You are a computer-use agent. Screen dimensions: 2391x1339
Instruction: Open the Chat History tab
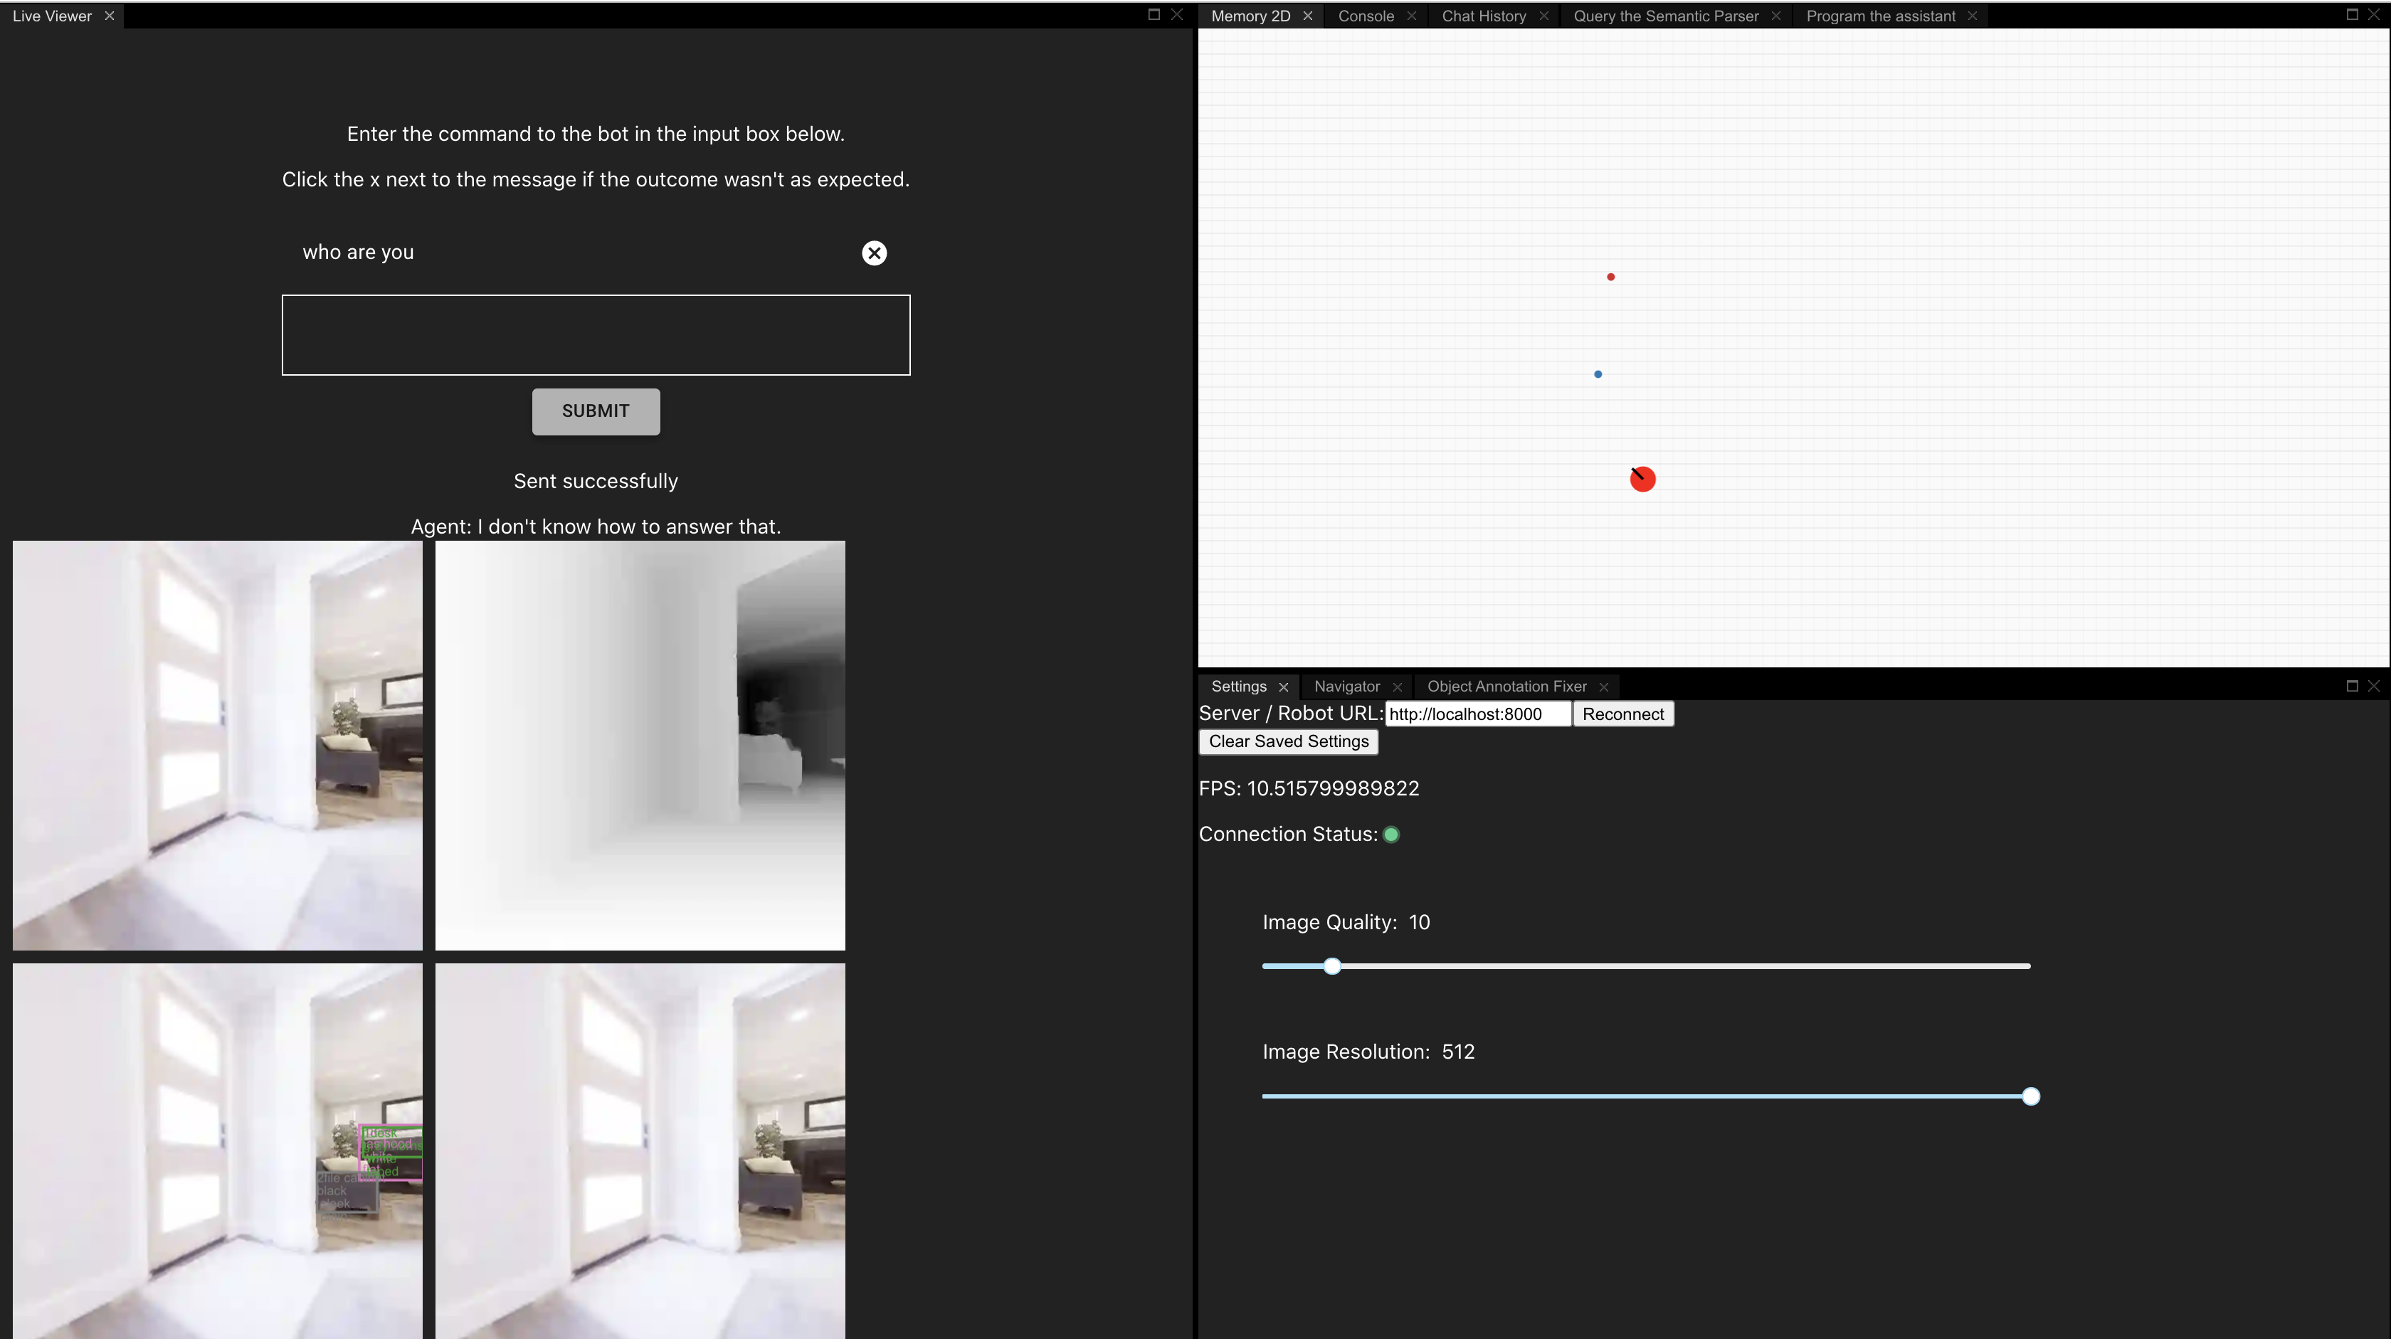pyautogui.click(x=1483, y=16)
